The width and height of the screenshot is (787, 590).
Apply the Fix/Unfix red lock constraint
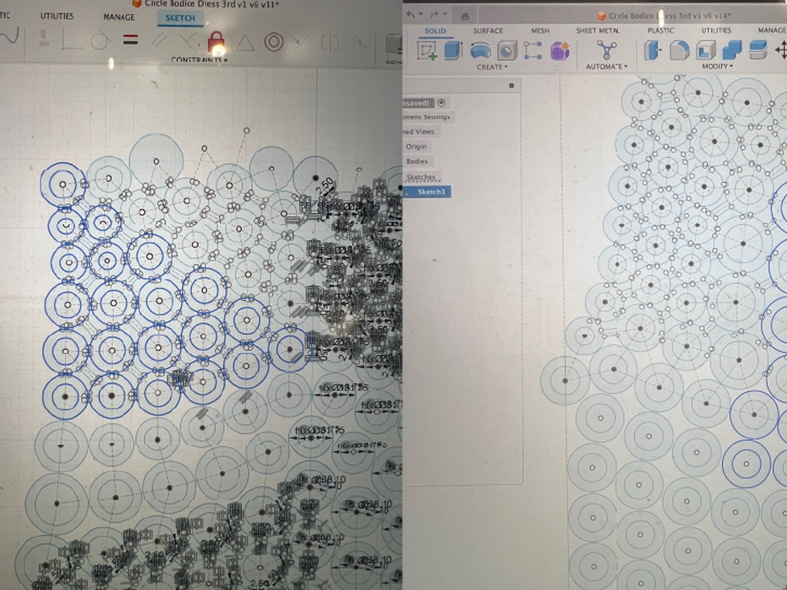point(216,43)
